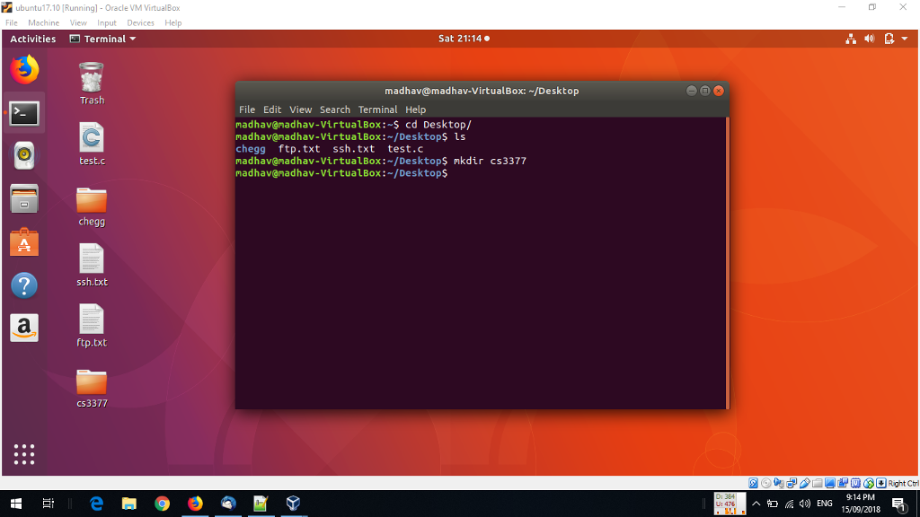This screenshot has width=920, height=517.
Task: Open the terminal View menu
Action: [300, 110]
